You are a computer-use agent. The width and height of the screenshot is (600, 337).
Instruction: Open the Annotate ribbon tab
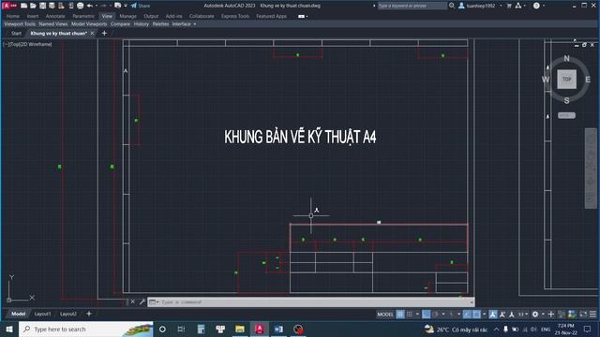pyautogui.click(x=55, y=16)
